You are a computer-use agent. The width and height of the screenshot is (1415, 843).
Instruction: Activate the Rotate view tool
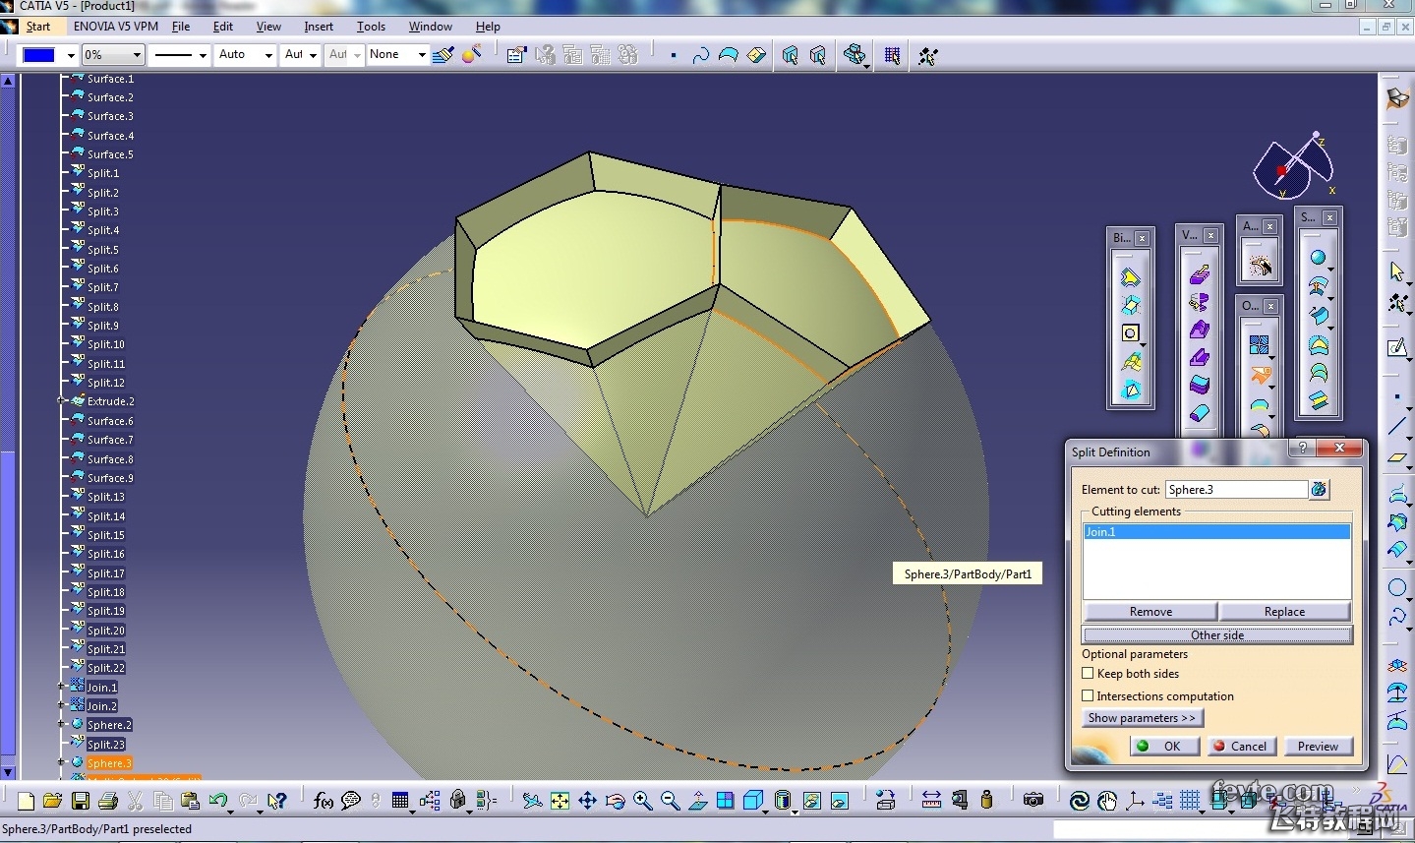tap(615, 801)
